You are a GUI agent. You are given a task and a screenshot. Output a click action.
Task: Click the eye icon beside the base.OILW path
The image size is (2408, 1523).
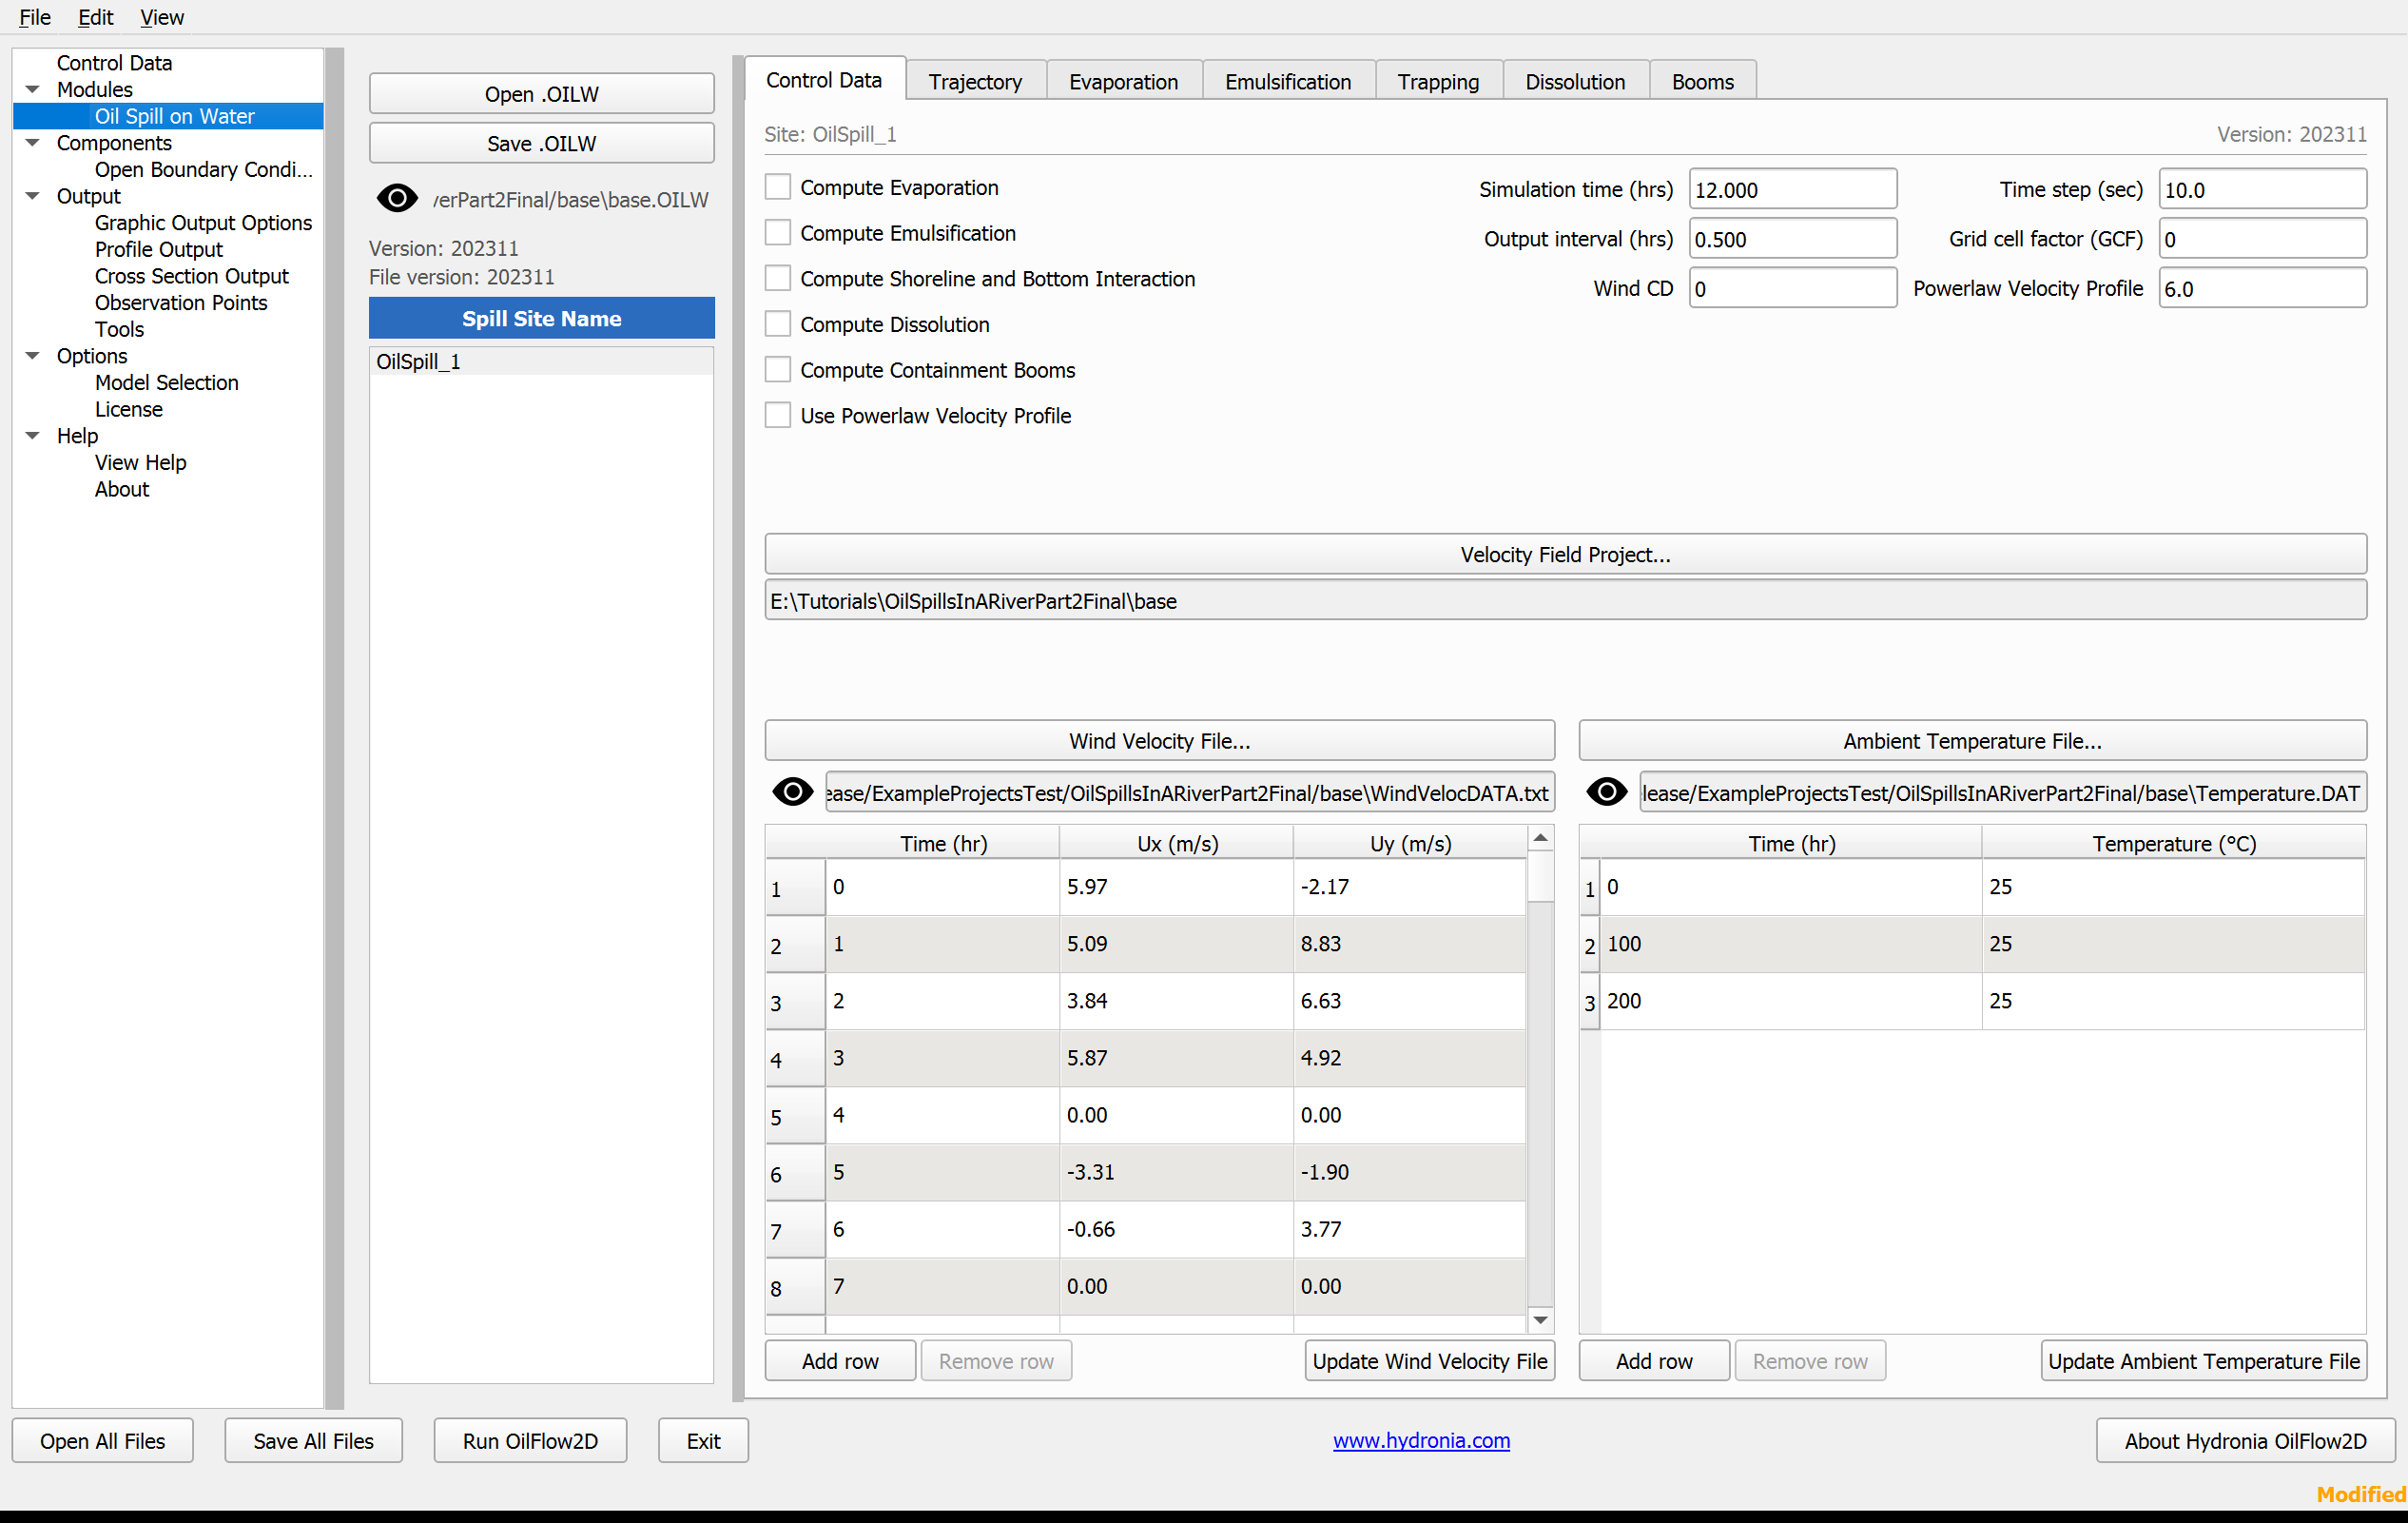tap(397, 198)
